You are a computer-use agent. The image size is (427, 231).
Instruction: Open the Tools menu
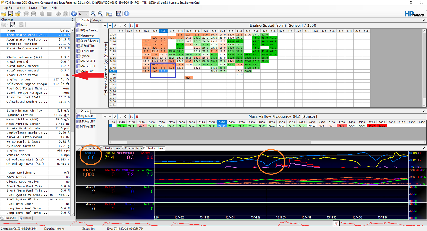(44, 7)
